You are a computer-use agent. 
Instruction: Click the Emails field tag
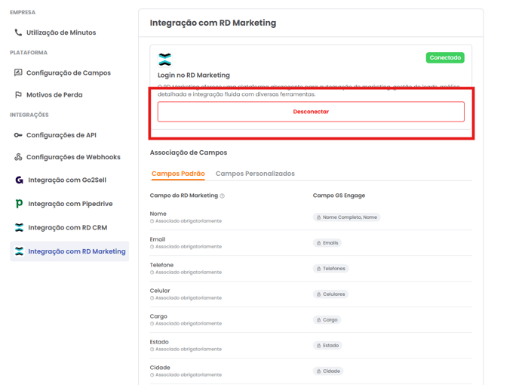point(327,243)
